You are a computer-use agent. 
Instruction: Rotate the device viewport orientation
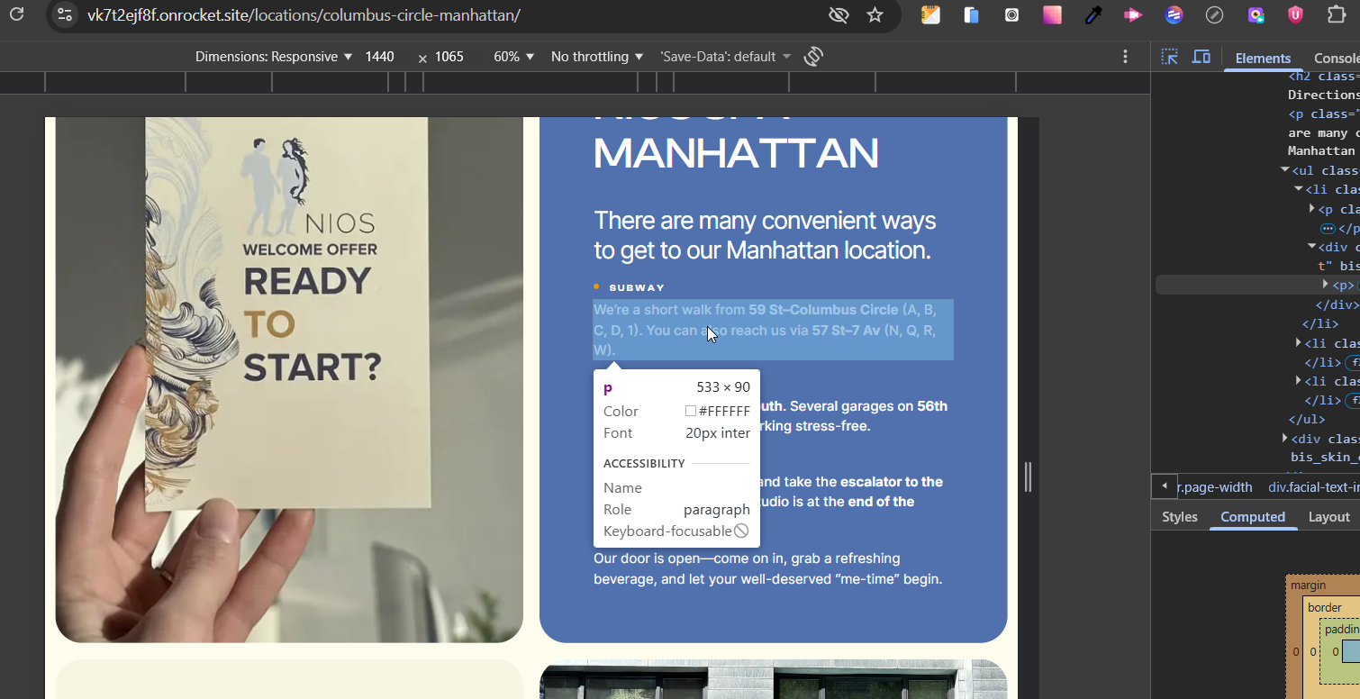(813, 57)
